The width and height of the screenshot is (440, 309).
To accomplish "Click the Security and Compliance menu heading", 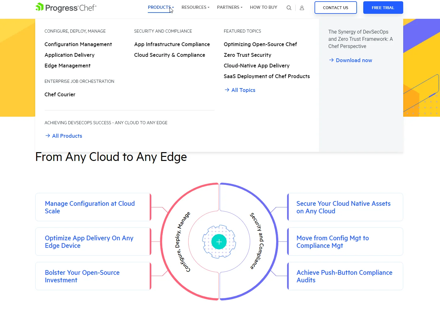I will [163, 31].
